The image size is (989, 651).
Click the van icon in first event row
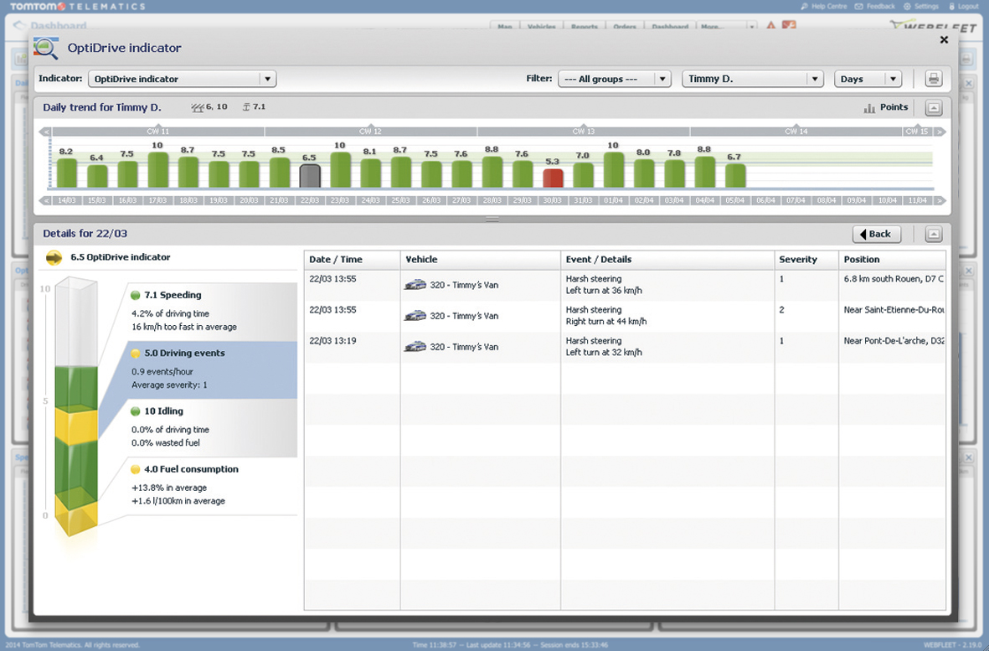coord(415,285)
